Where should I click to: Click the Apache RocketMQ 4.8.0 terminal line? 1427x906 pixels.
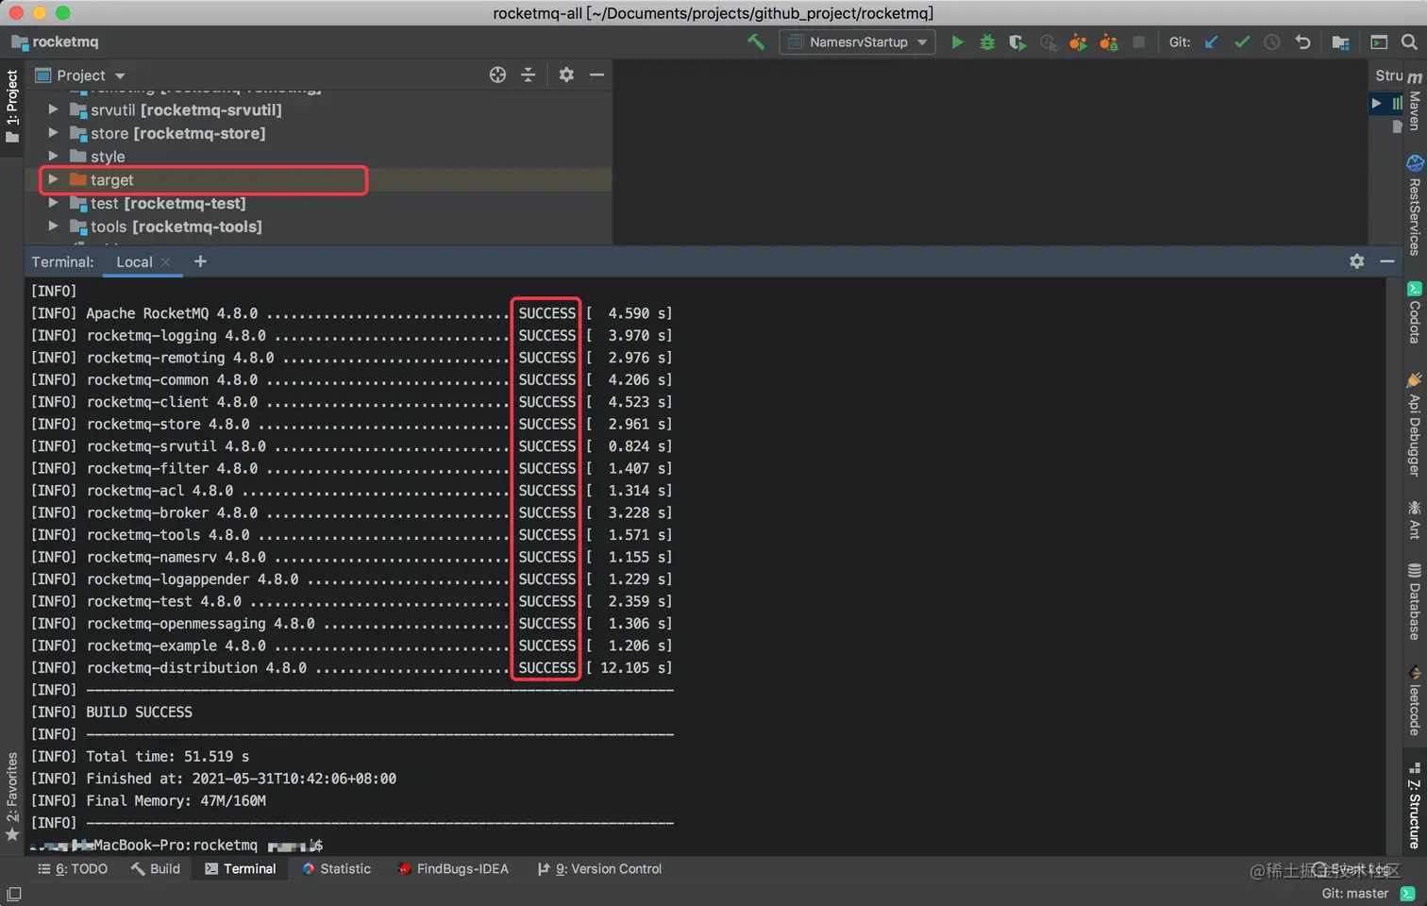[x=351, y=313]
